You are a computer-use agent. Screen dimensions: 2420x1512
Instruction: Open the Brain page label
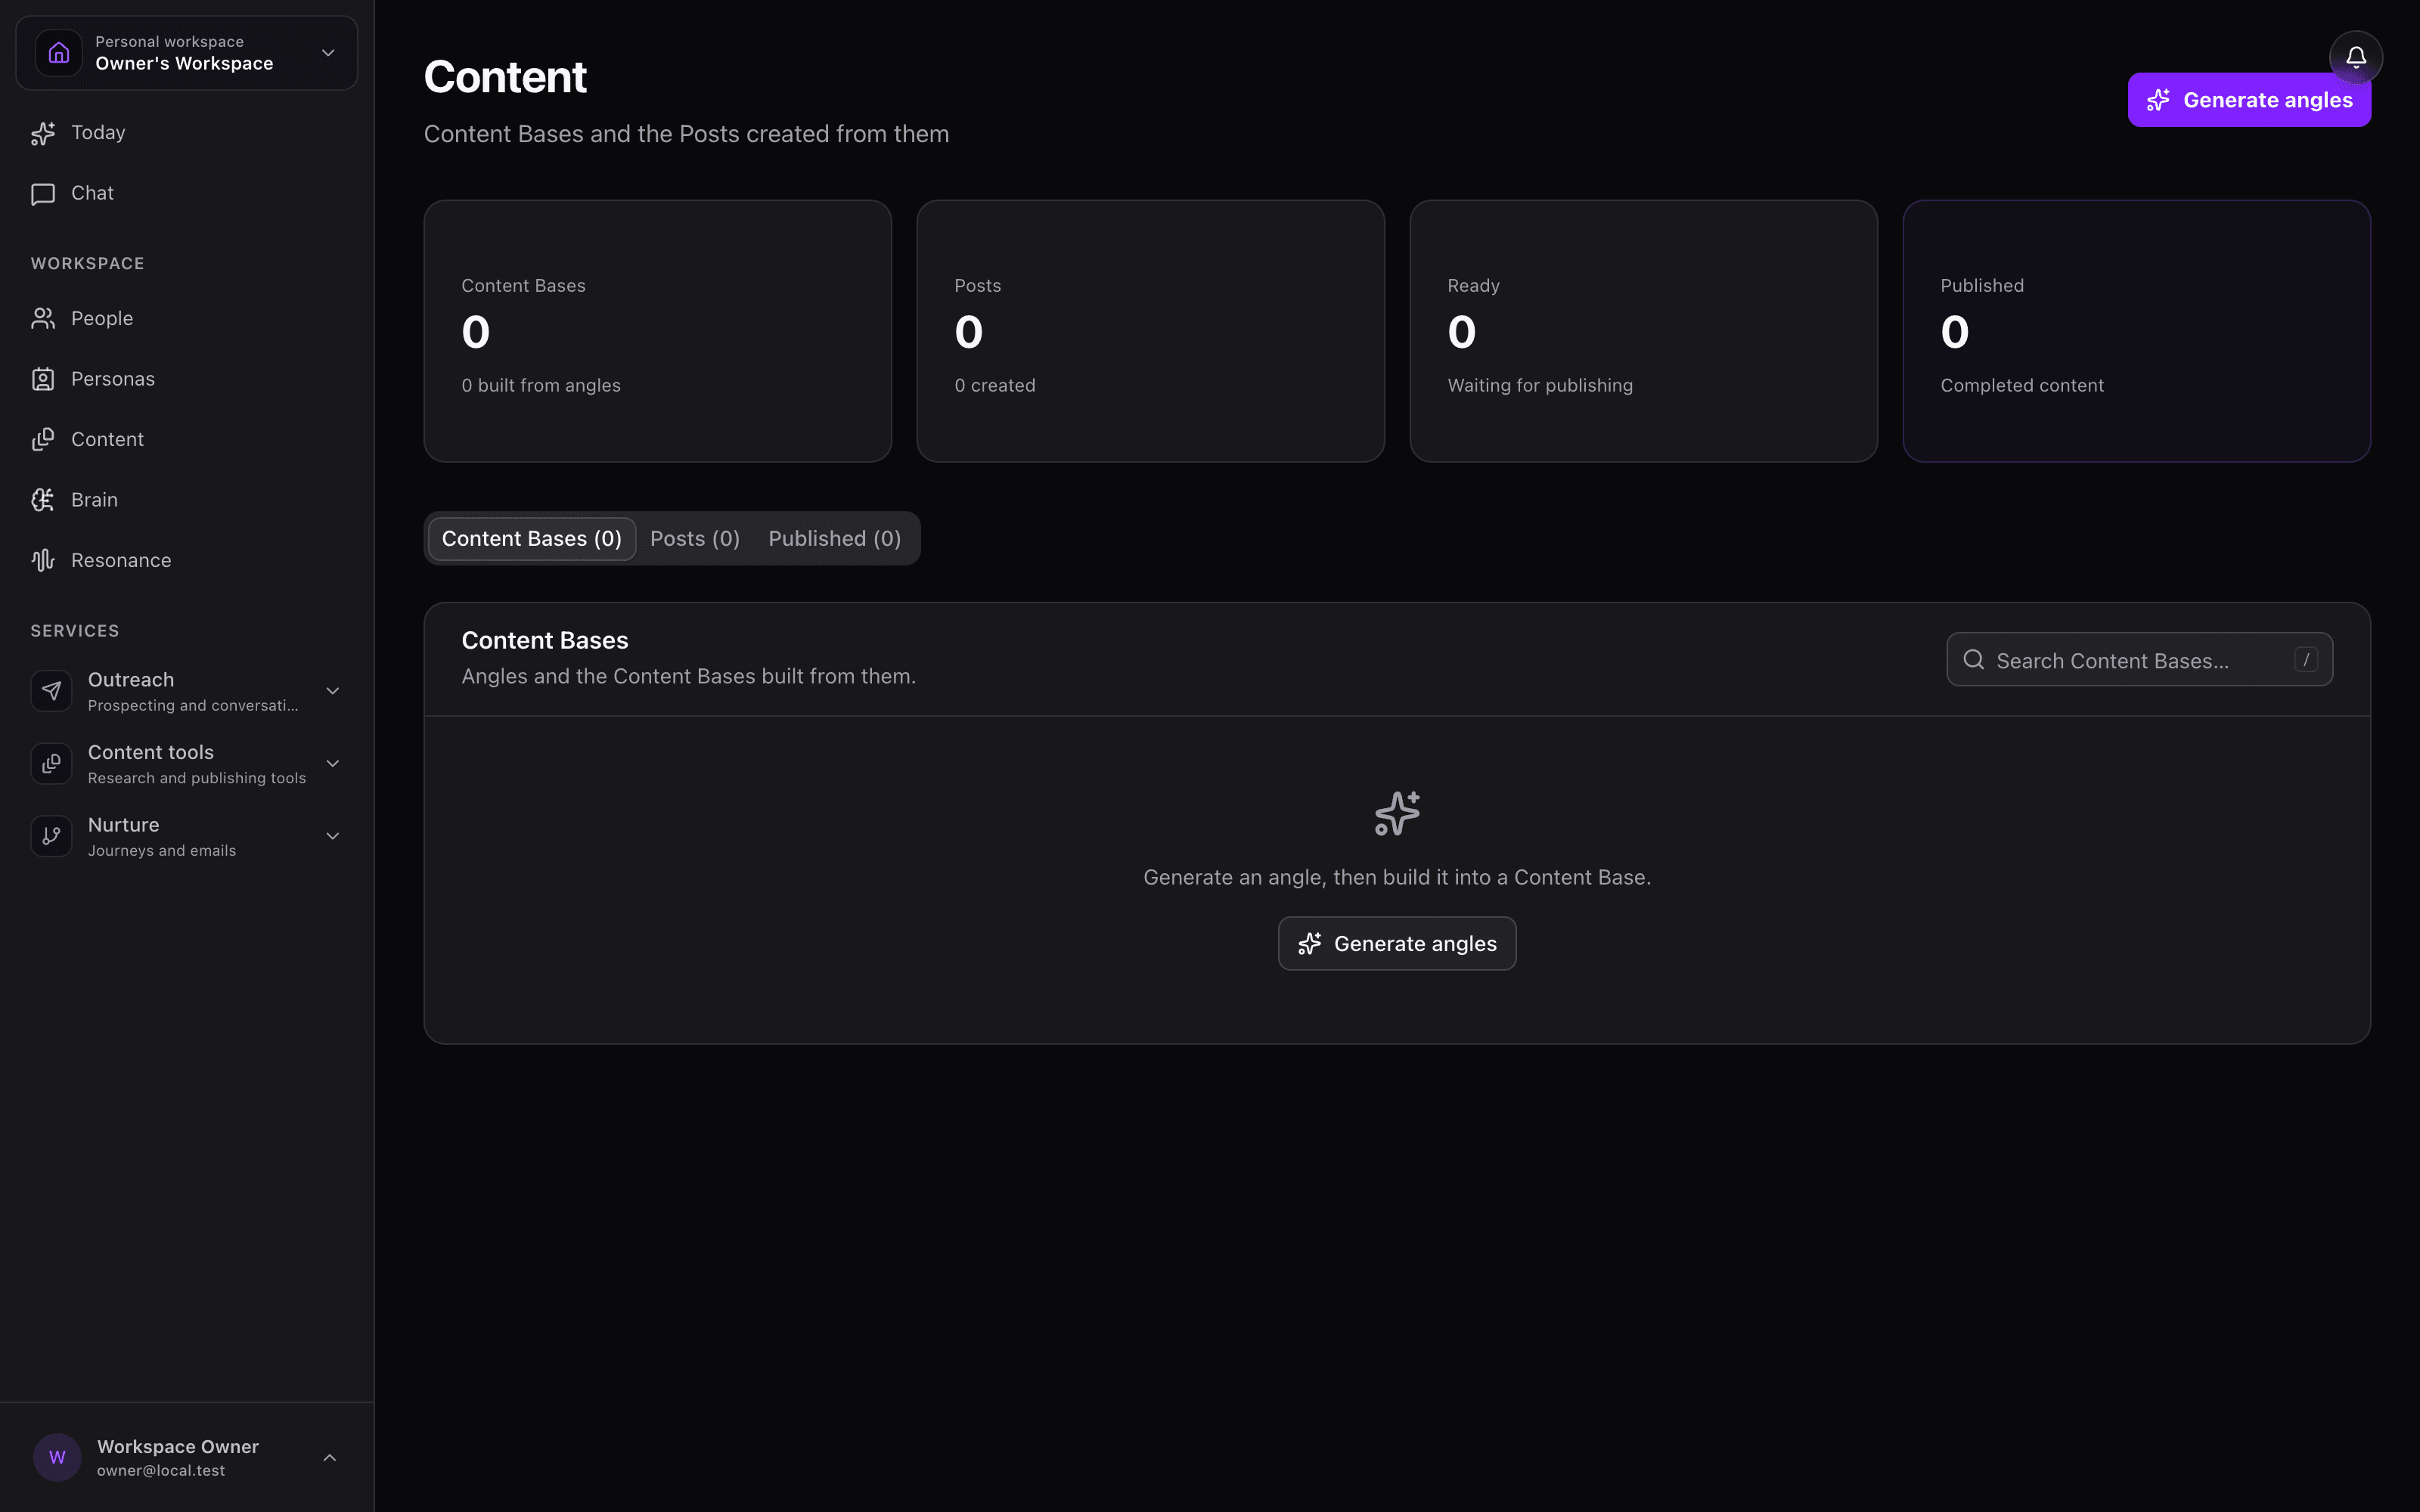pos(94,500)
